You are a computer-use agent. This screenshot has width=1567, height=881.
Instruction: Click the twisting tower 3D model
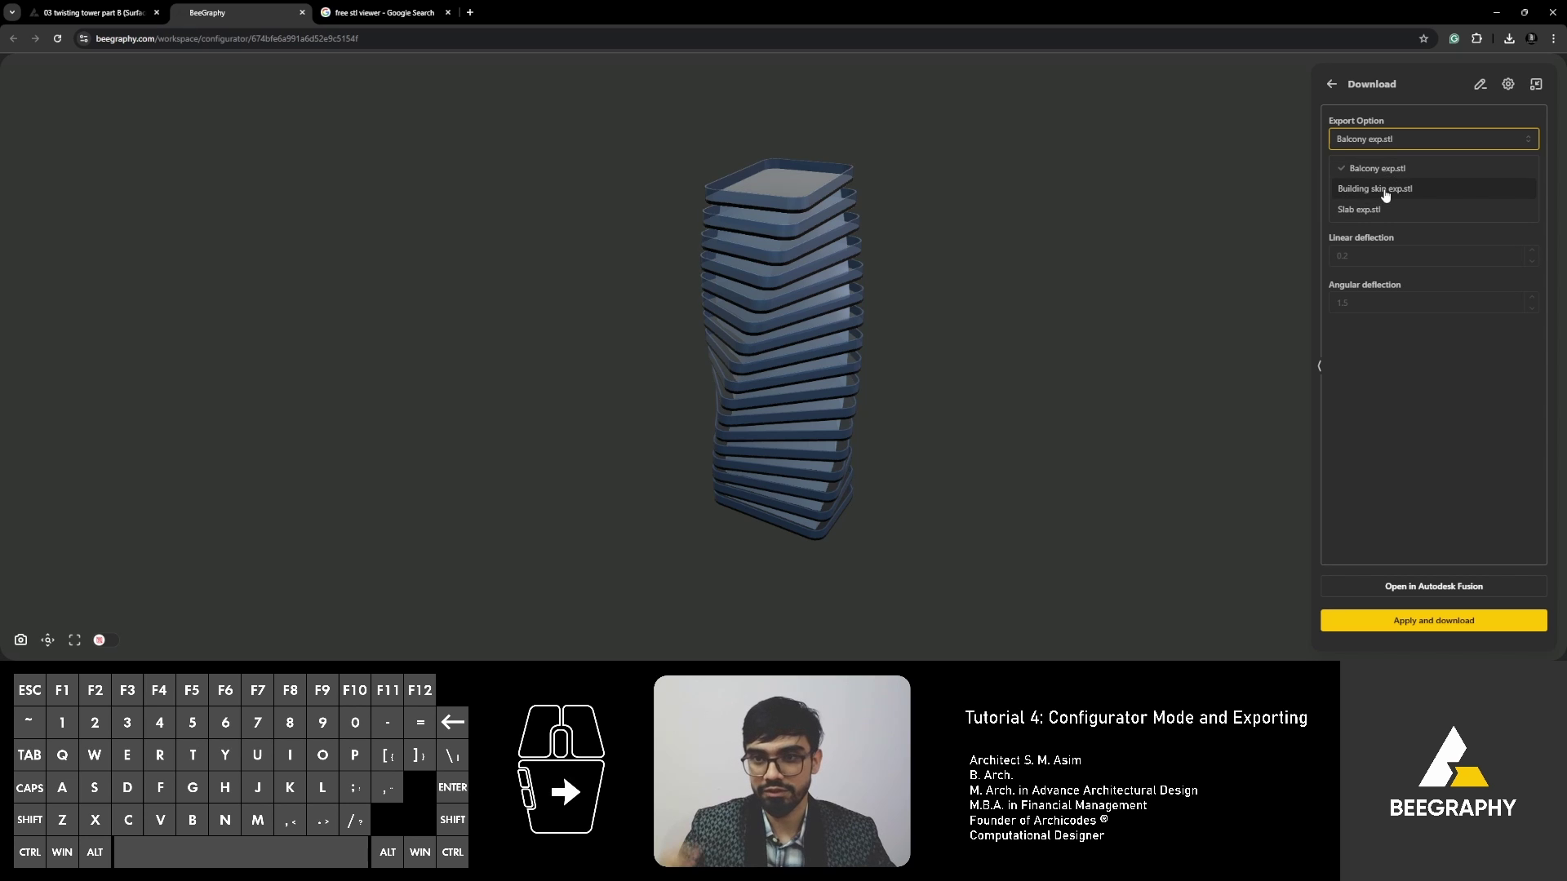tap(782, 349)
